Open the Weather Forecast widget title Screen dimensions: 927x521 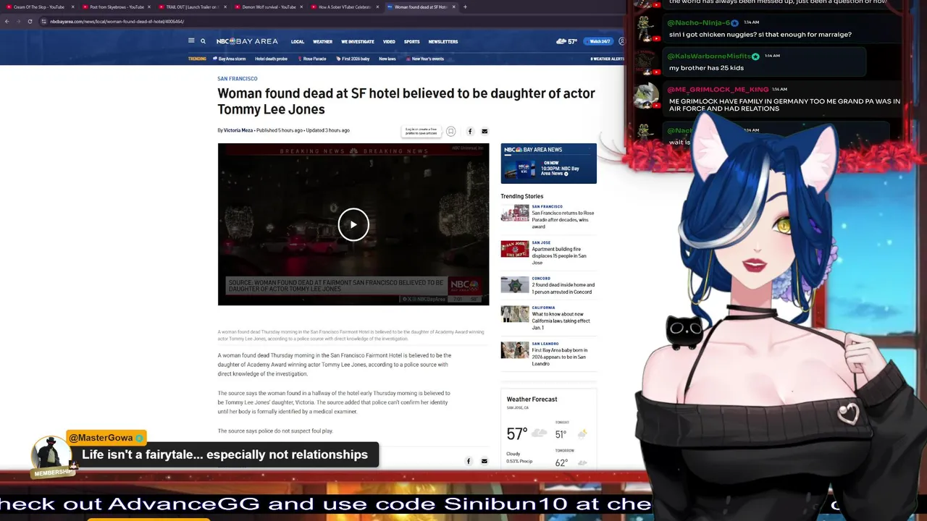tap(532, 399)
